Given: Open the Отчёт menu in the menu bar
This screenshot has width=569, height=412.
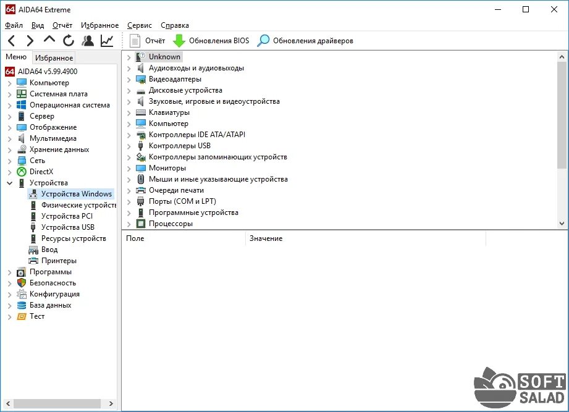Looking at the screenshot, I should 62,25.
